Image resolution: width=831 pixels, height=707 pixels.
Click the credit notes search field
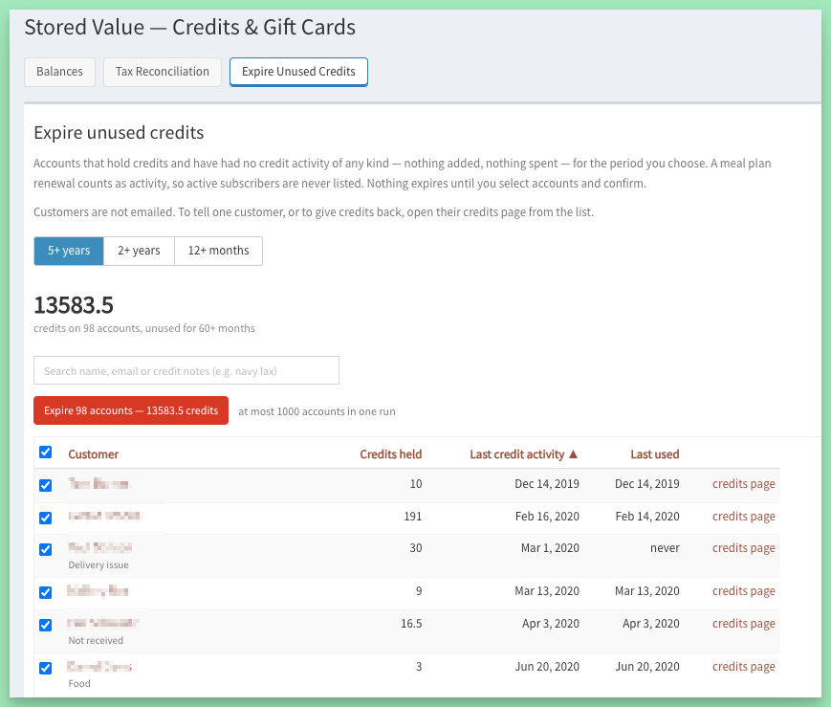[186, 370]
